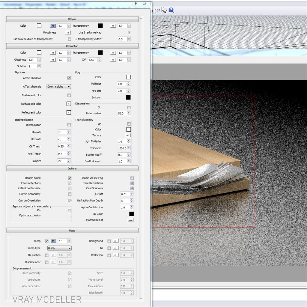The width and height of the screenshot is (307, 307).
Task: Enable the Disable Volume Fog checkbox
Action: click(132, 178)
